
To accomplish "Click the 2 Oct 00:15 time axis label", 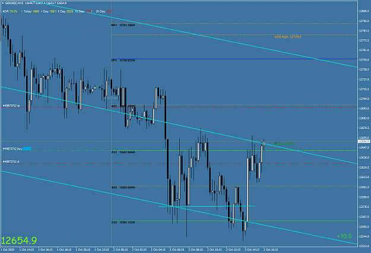I will [121, 249].
